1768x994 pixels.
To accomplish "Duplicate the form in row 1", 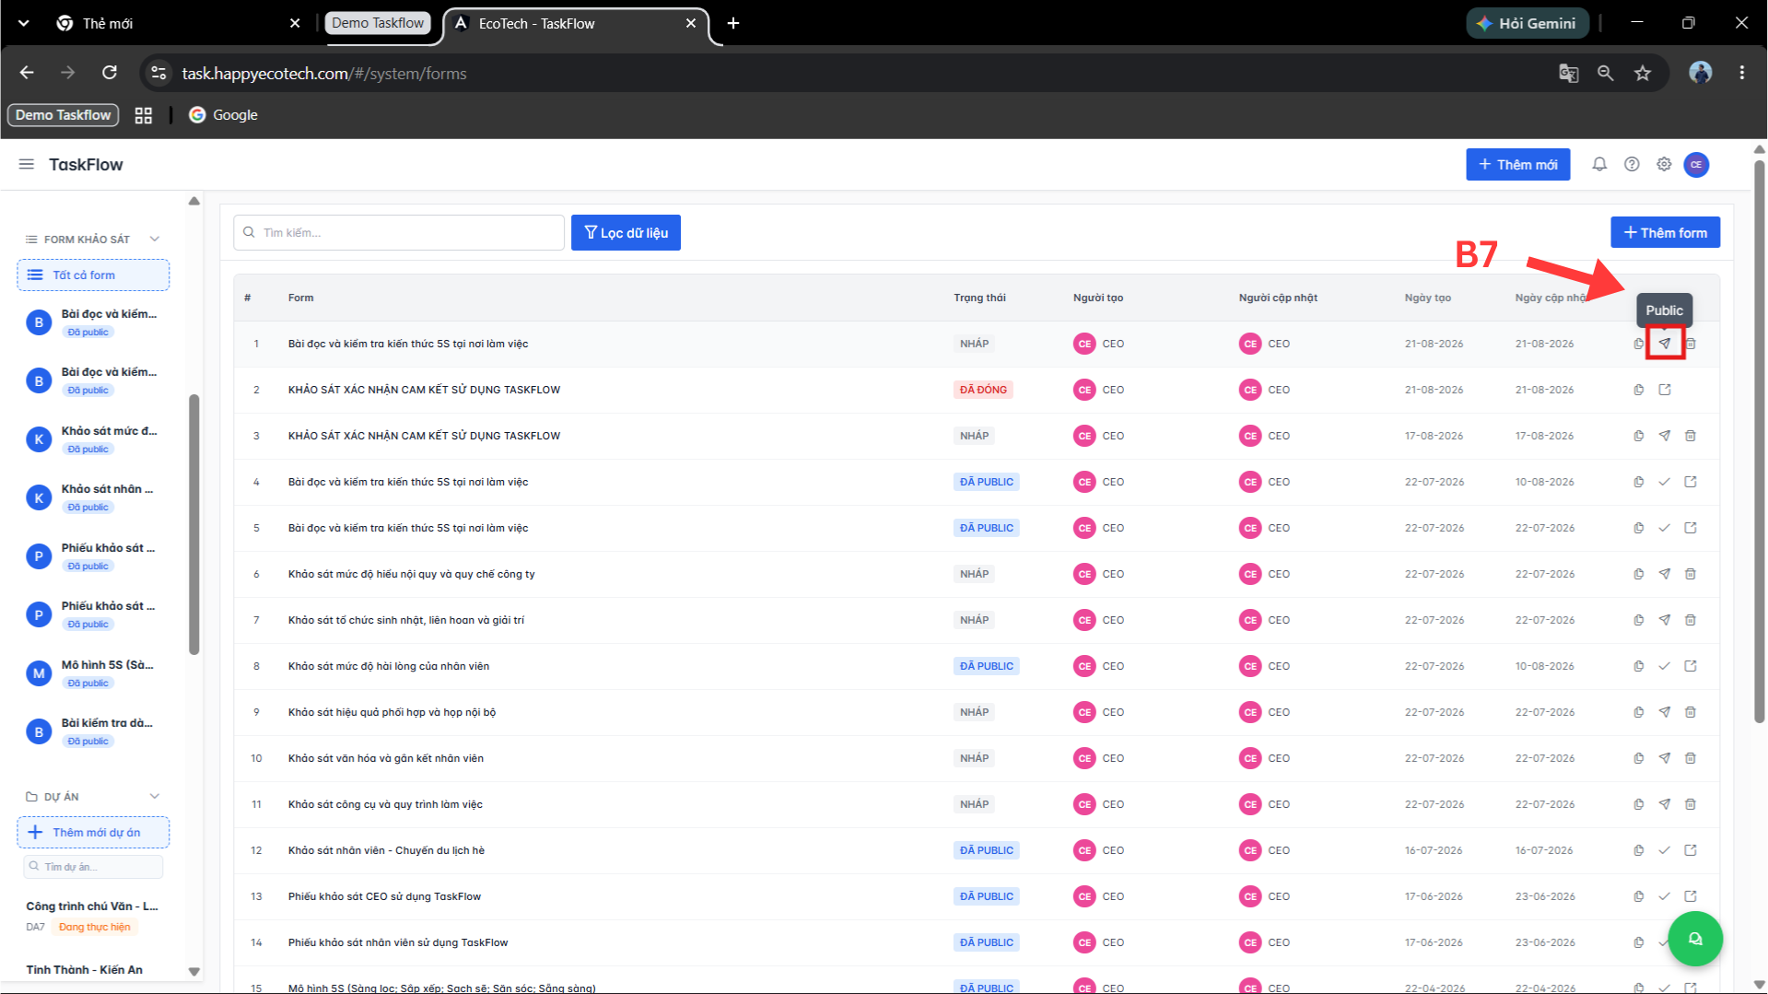I will (1639, 344).
